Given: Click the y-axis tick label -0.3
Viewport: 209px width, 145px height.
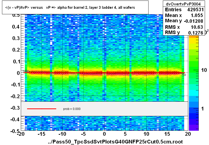Looking at the screenshot, I should click(15, 108).
